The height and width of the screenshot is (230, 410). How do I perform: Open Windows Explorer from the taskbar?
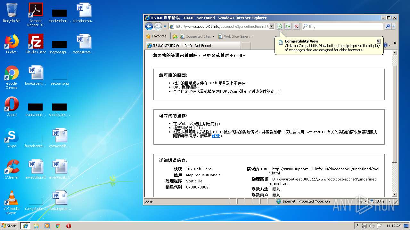[36, 226]
